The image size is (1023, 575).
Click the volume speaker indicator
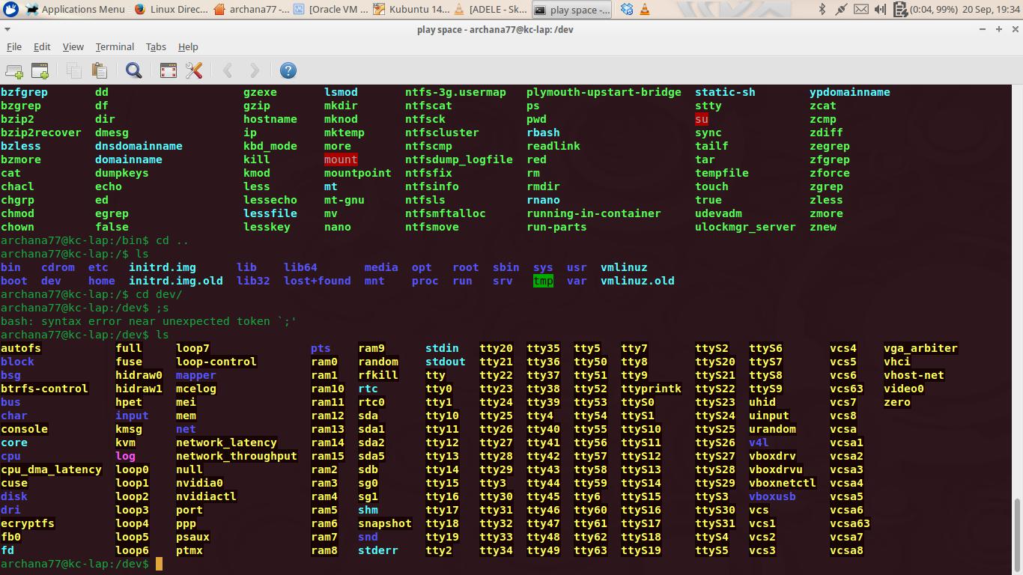pyautogui.click(x=881, y=10)
